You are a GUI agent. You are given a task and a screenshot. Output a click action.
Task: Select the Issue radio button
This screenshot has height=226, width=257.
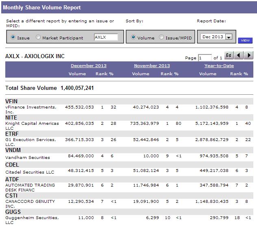click(x=13, y=38)
